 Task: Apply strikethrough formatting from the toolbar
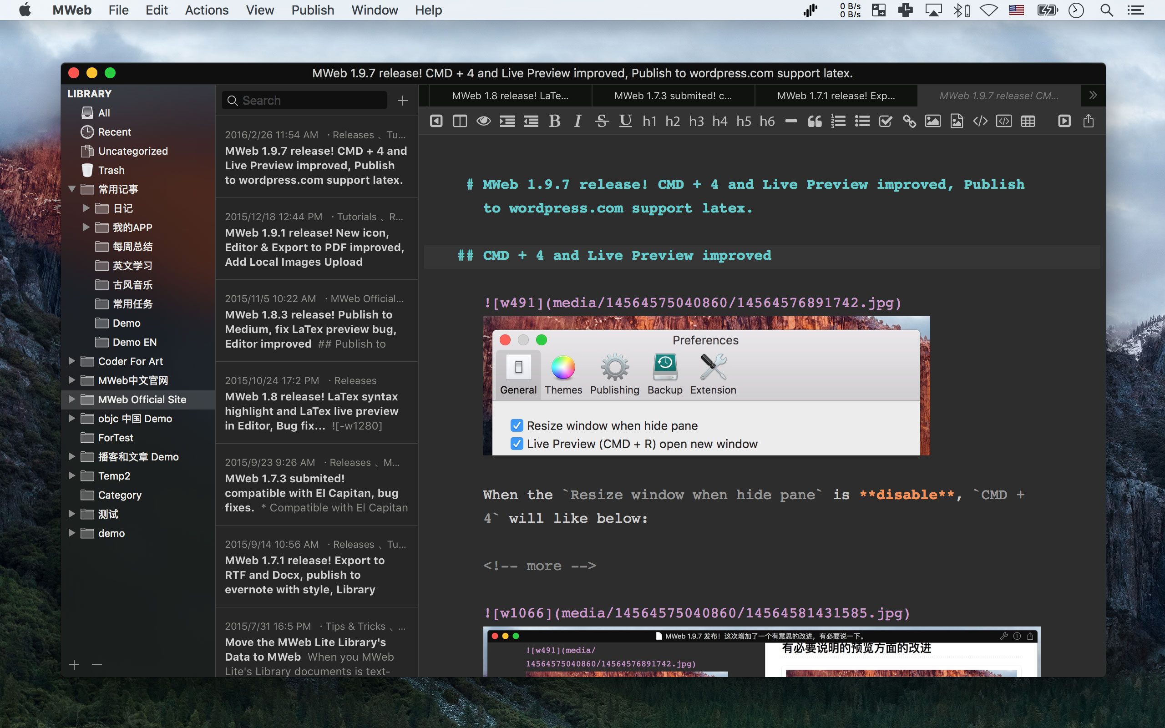tap(601, 121)
